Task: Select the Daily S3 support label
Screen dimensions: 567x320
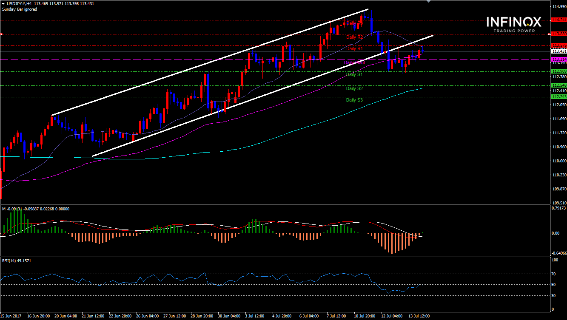Action: click(x=354, y=100)
